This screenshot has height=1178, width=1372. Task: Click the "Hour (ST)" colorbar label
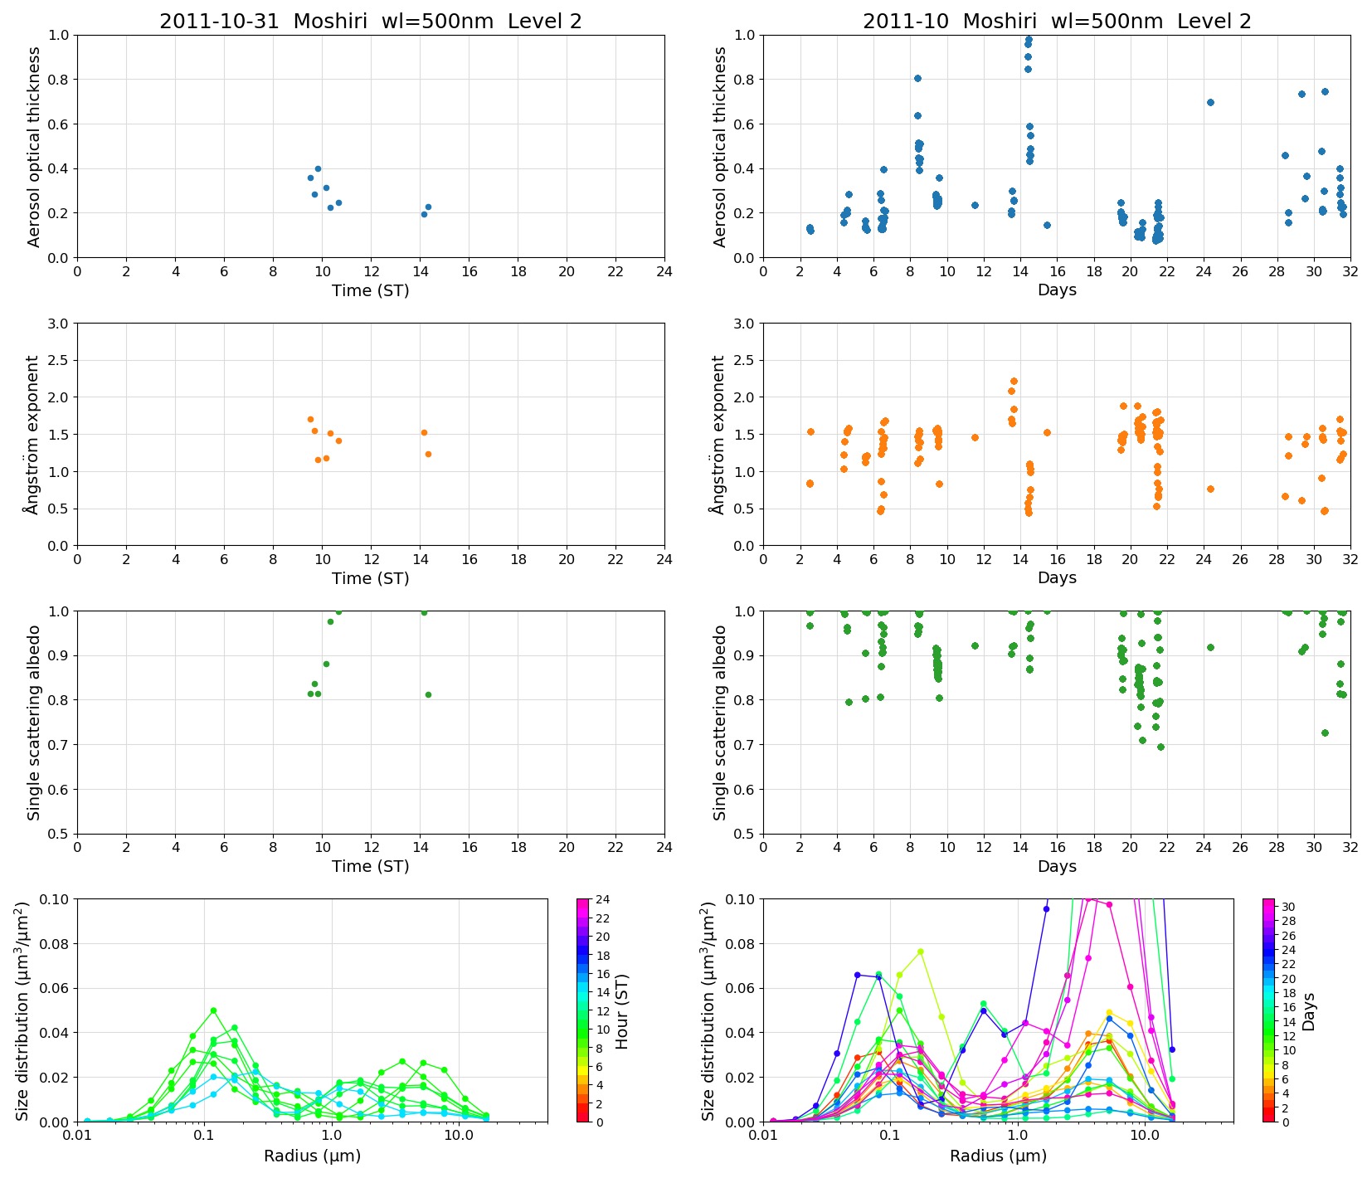(622, 1011)
